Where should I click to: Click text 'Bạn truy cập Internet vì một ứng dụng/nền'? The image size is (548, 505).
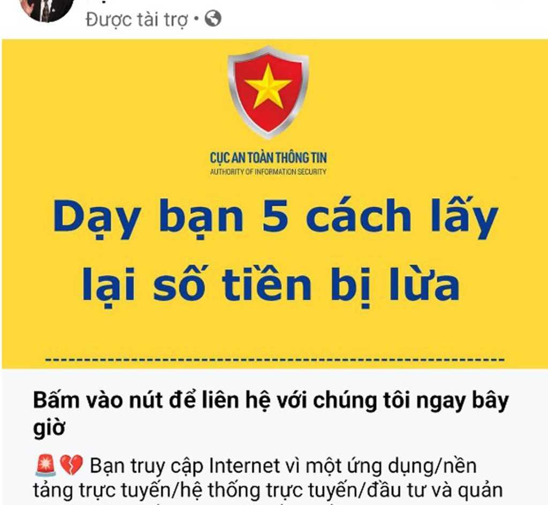pyautogui.click(x=283, y=466)
